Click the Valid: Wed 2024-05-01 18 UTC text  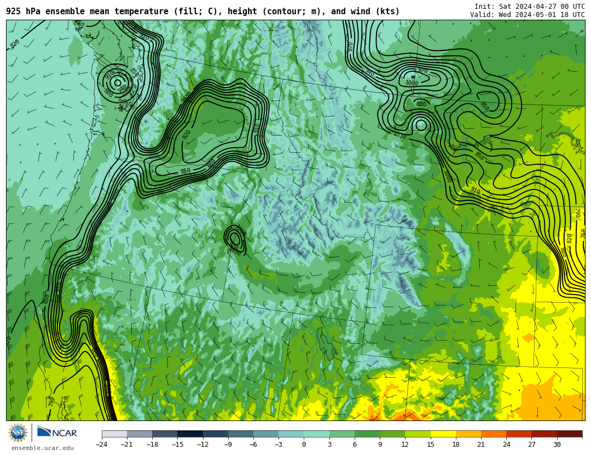(x=528, y=15)
